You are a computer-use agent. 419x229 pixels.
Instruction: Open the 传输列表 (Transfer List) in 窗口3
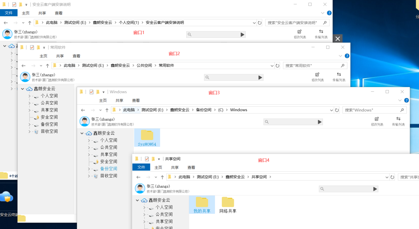click(x=399, y=121)
